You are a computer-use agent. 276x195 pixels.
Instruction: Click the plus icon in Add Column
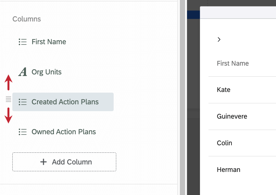44,162
